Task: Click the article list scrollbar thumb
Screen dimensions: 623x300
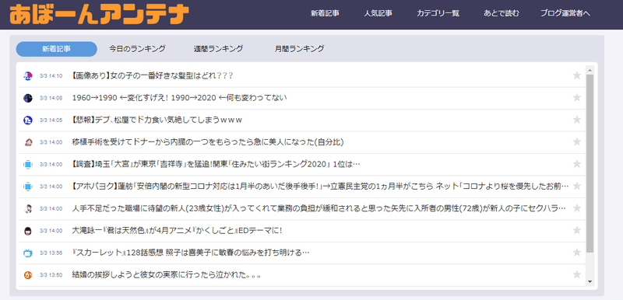Action: click(590, 163)
